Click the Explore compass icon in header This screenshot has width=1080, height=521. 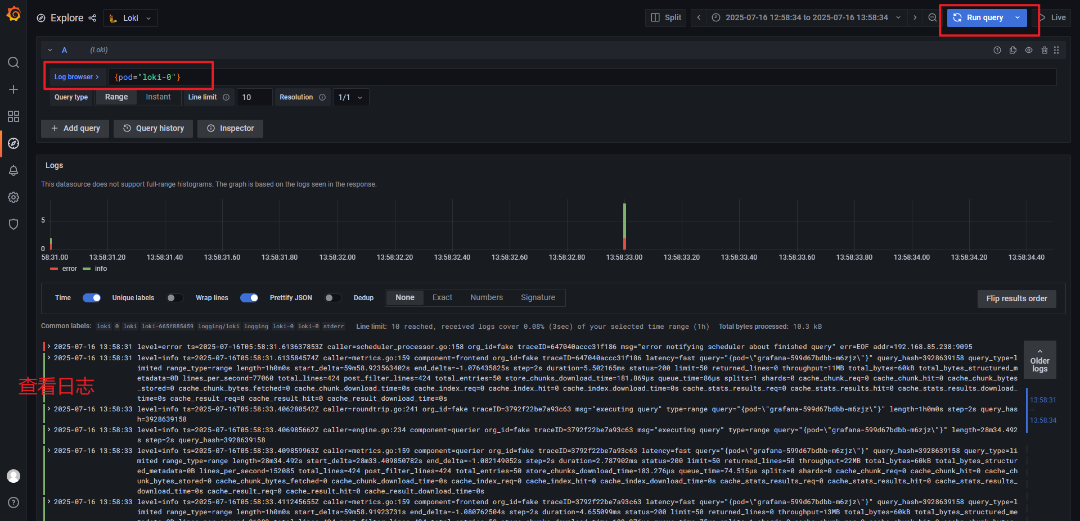pos(41,18)
